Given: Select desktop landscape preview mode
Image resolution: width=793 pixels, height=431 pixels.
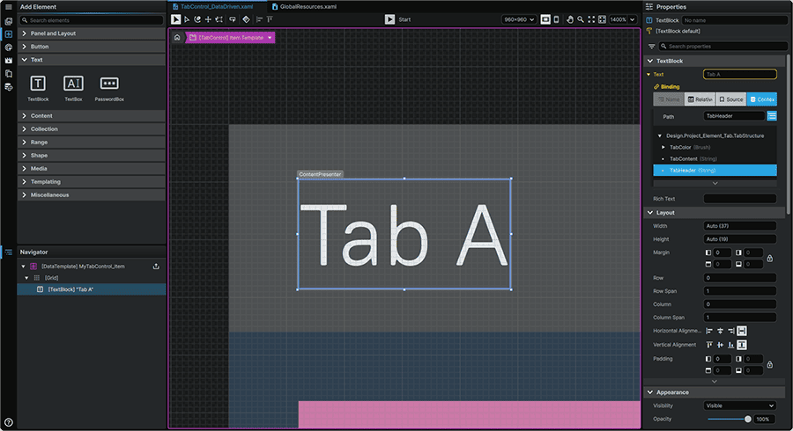Looking at the screenshot, I should click(x=545, y=19).
